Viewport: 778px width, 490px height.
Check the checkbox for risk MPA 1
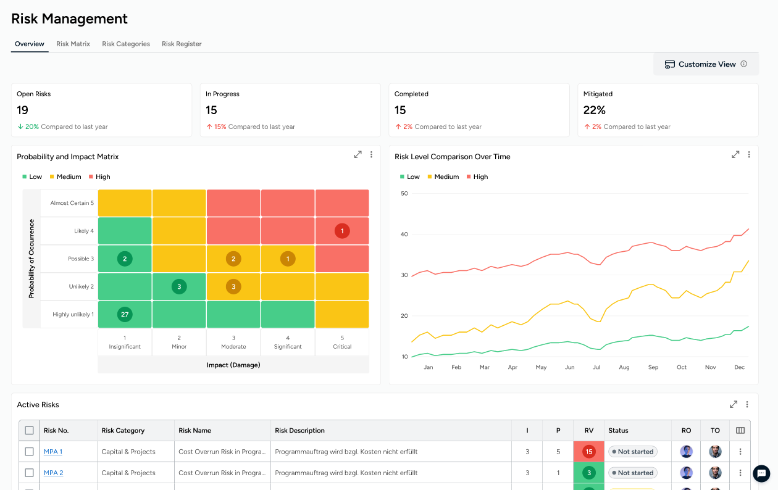click(29, 451)
